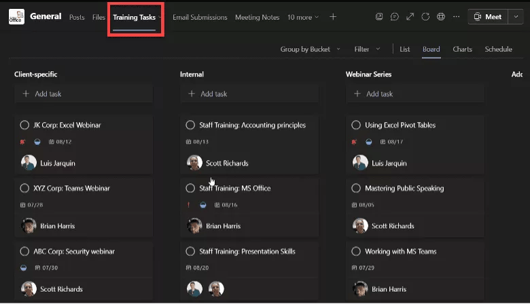The width and height of the screenshot is (530, 304).
Task: Switch to Email Submissions tab
Action: [200, 17]
